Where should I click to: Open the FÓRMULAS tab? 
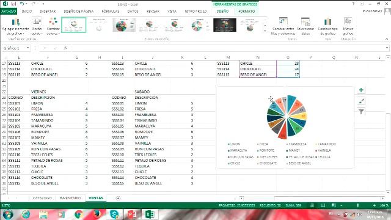[x=111, y=11]
